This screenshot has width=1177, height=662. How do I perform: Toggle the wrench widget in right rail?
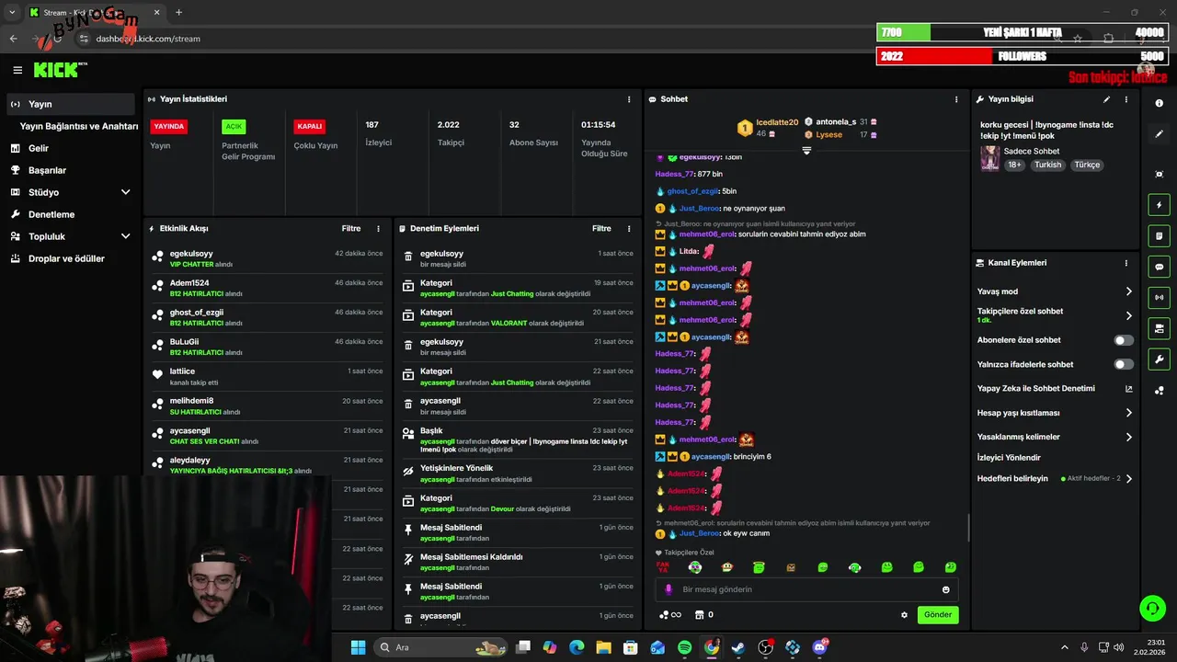(x=1159, y=360)
